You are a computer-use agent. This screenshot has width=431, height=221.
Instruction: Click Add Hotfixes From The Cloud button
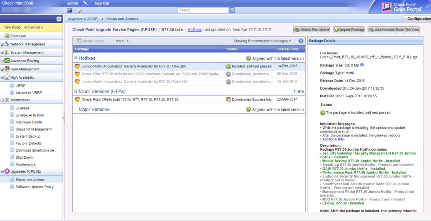point(394,30)
